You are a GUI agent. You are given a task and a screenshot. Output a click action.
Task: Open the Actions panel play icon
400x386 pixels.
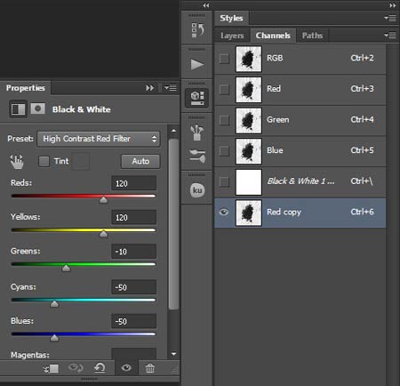pyautogui.click(x=197, y=64)
